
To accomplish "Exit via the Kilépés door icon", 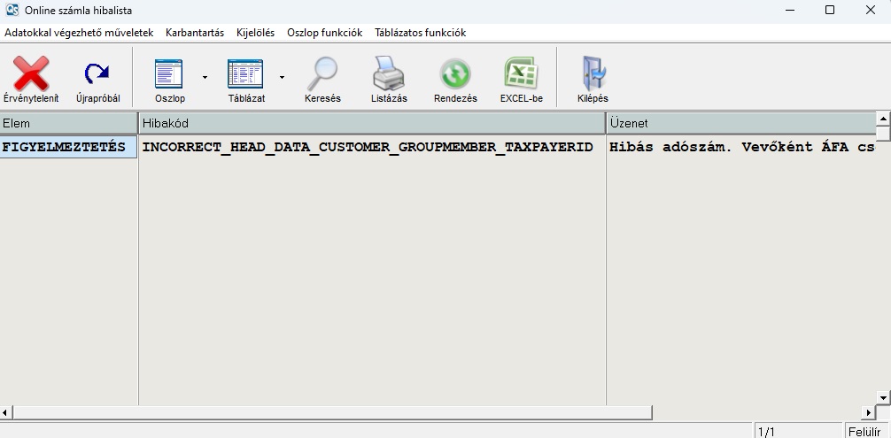I will pos(593,74).
